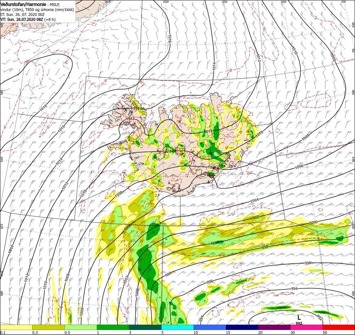The height and width of the screenshot is (335, 355).
Task: Click the 'IT: Sun. 26. 07. 2020 00Z' line
Action: (x=22, y=15)
